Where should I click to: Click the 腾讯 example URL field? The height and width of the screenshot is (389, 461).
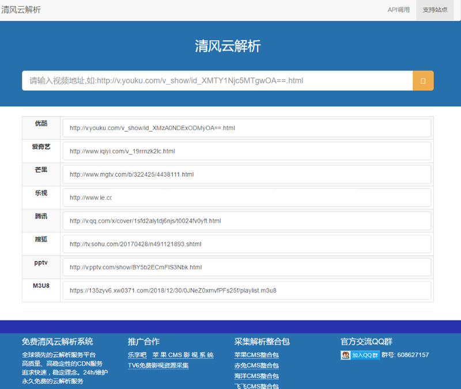point(247,221)
